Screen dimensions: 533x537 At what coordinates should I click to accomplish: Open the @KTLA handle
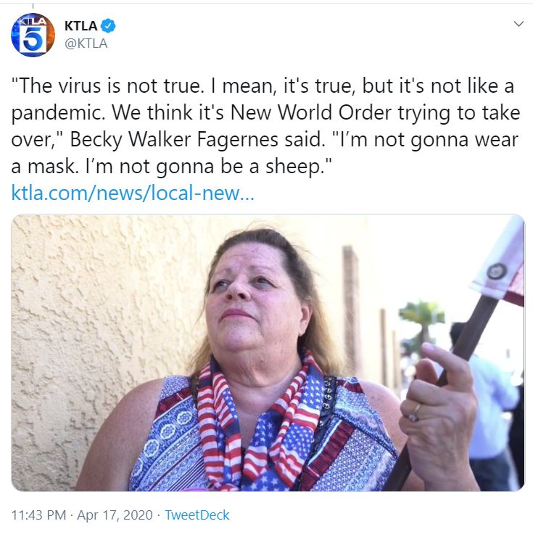[x=86, y=43]
